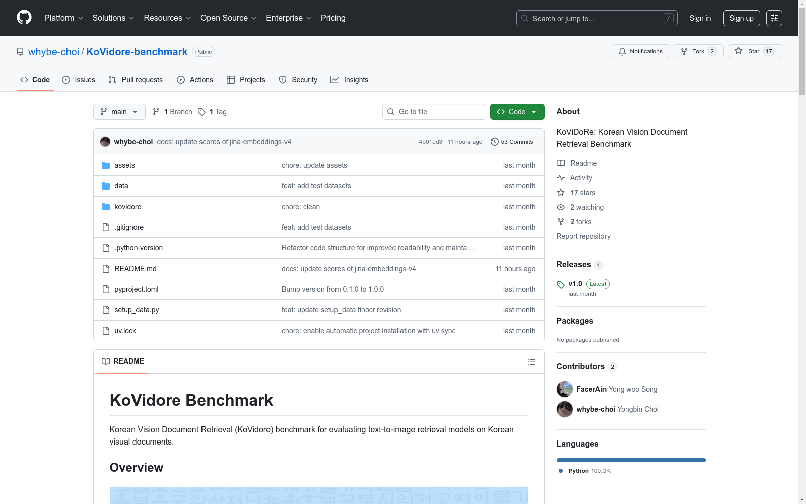Open the README.md file
The height and width of the screenshot is (504, 806).
(136, 269)
